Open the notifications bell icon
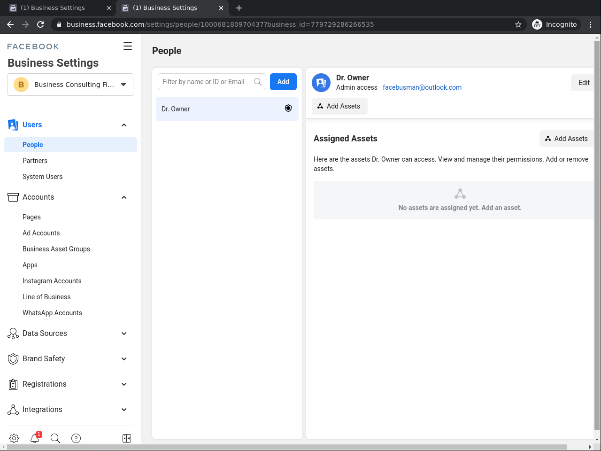The image size is (601, 451). (35, 438)
